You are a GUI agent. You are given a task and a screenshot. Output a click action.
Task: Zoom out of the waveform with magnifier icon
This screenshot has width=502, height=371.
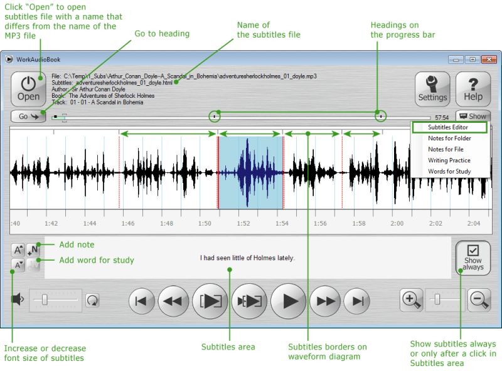pyautogui.click(x=479, y=301)
